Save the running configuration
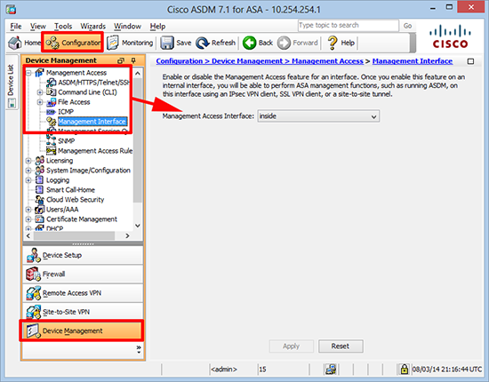This screenshot has width=489, height=382. click(175, 43)
